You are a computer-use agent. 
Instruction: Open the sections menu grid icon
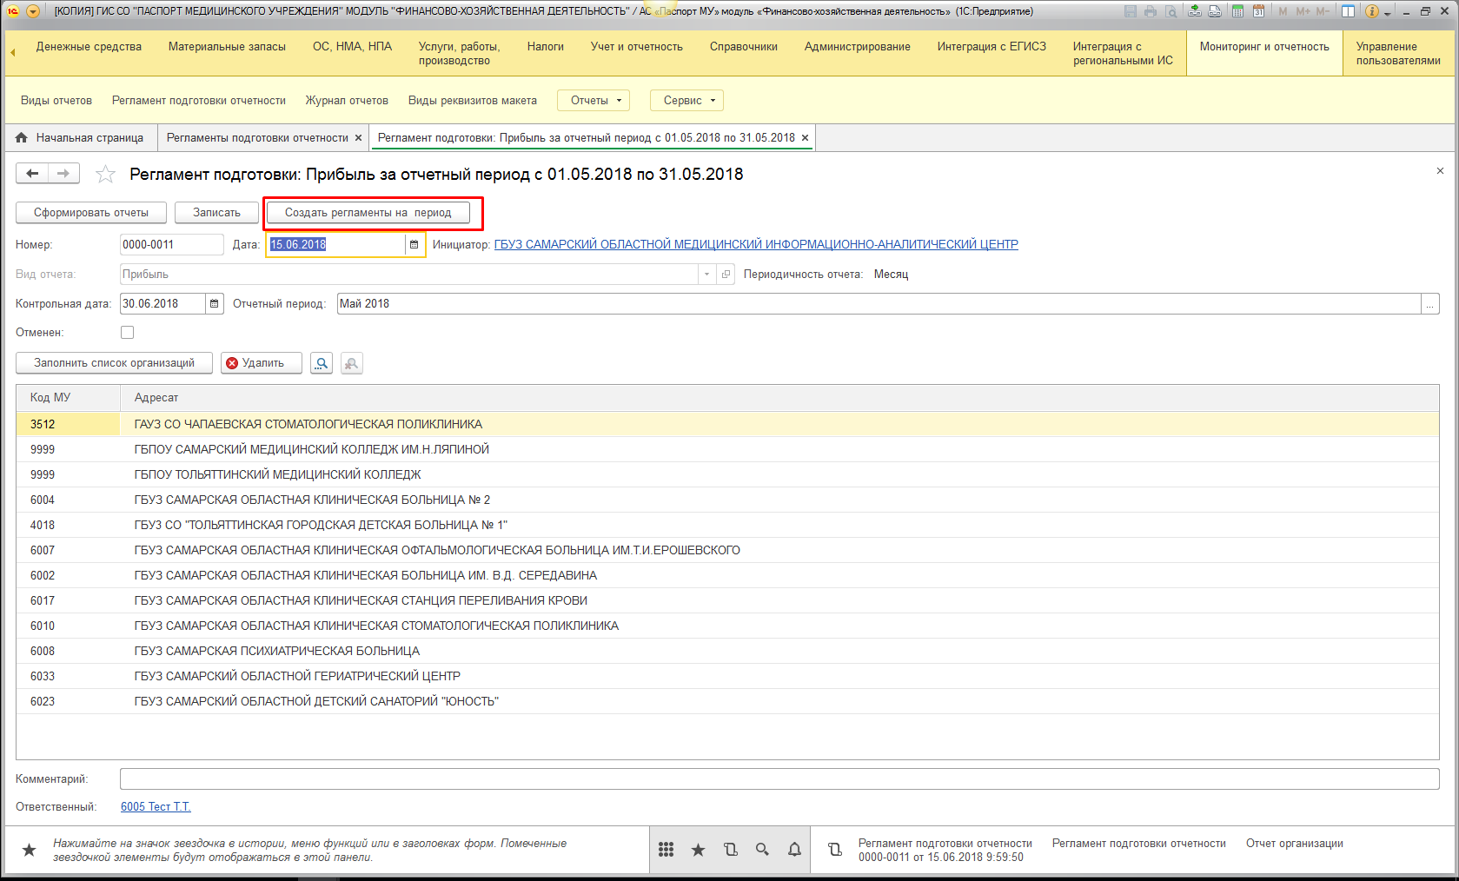click(666, 850)
